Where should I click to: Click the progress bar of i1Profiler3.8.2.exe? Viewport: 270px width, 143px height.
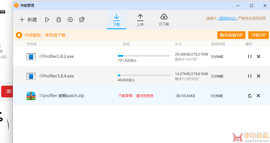click(x=144, y=56)
